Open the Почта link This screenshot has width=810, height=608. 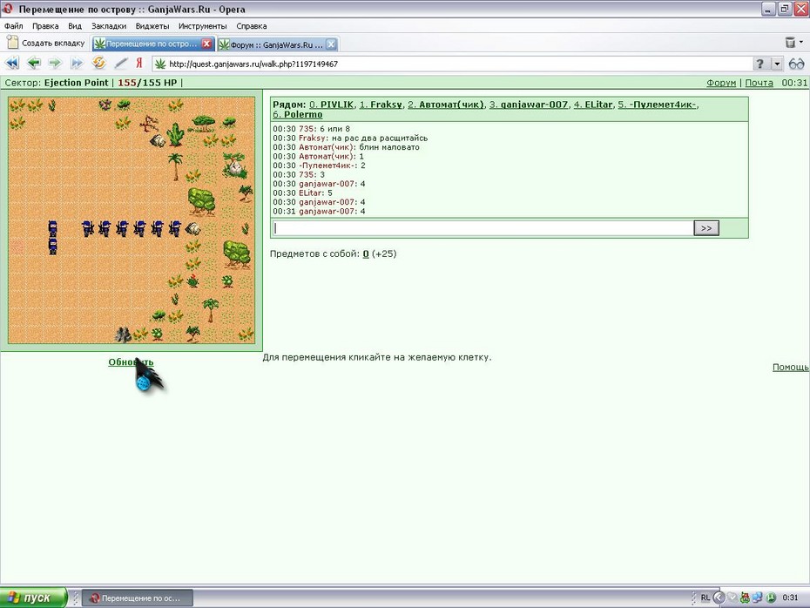pos(759,83)
